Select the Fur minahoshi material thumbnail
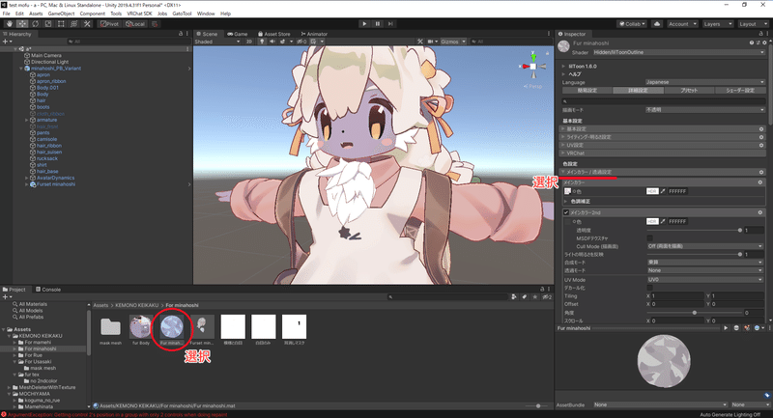773x418 pixels. pos(172,327)
